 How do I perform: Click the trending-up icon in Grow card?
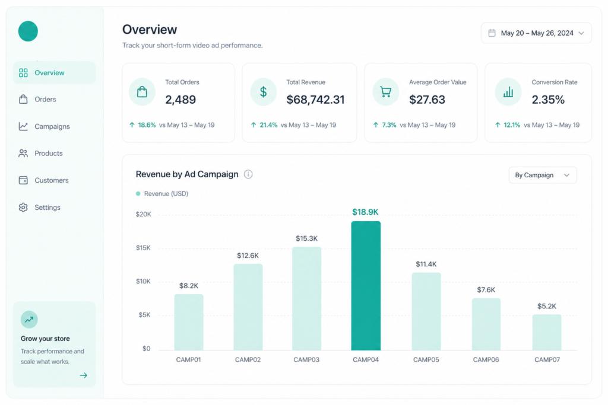29,320
